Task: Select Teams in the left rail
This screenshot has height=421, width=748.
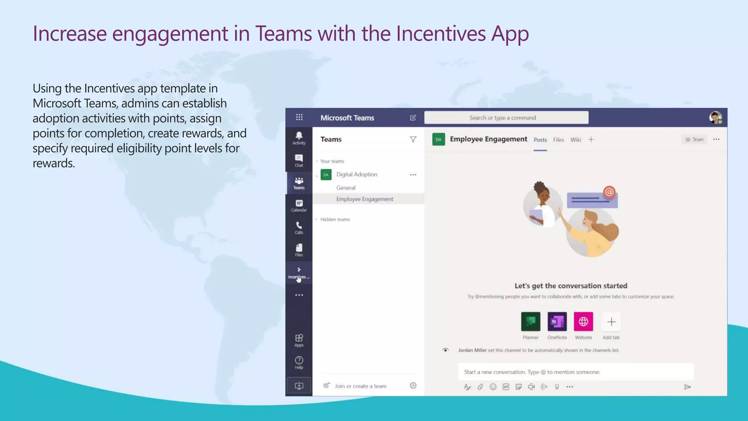Action: point(299,183)
